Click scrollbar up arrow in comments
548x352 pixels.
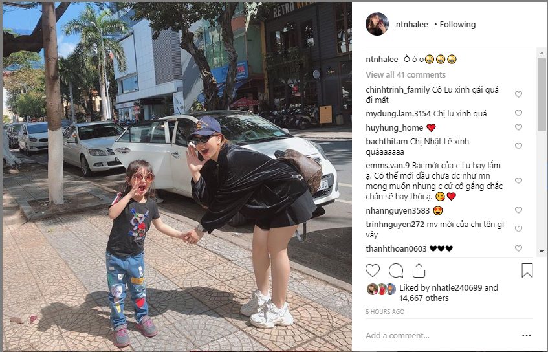click(542, 53)
